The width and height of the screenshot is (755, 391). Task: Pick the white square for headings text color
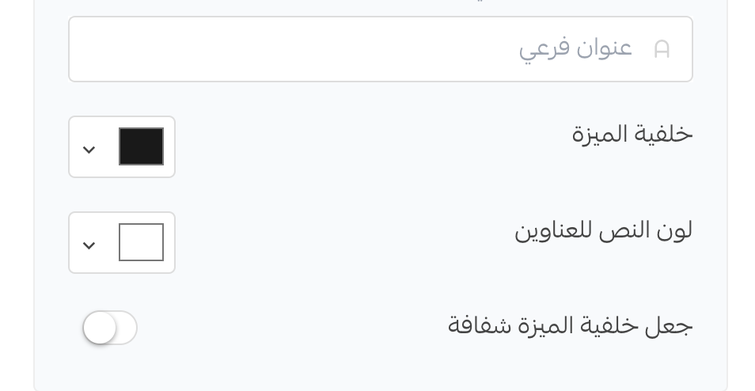[141, 242]
